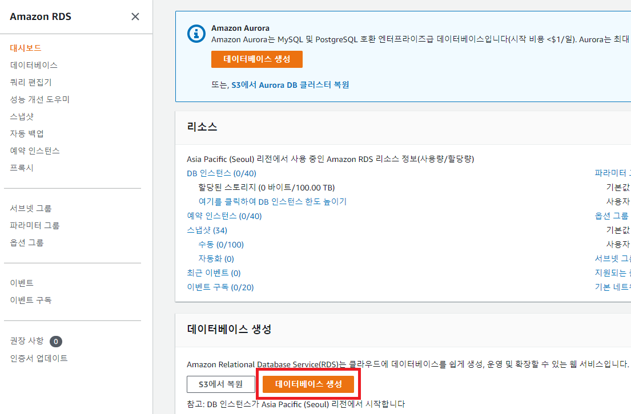Click the Amazon Aurora info icon
631x414 pixels.
196,34
